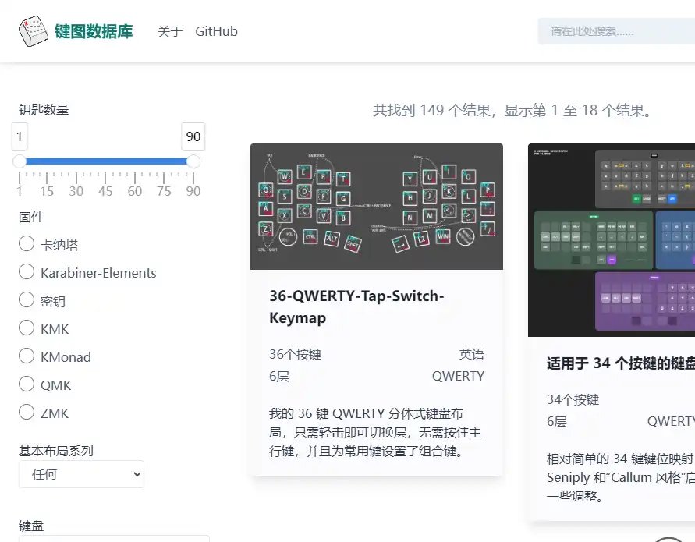
Task: Edit the minimum key count field showing 1
Action: point(20,136)
